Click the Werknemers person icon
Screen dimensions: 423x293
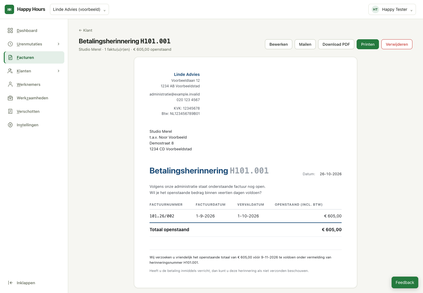pyautogui.click(x=10, y=84)
